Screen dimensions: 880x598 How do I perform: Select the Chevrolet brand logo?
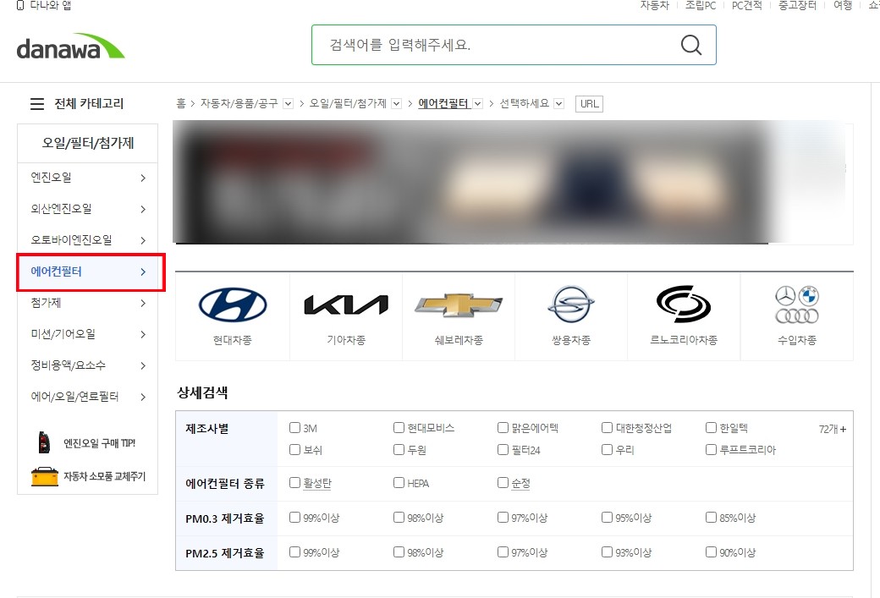[459, 304]
